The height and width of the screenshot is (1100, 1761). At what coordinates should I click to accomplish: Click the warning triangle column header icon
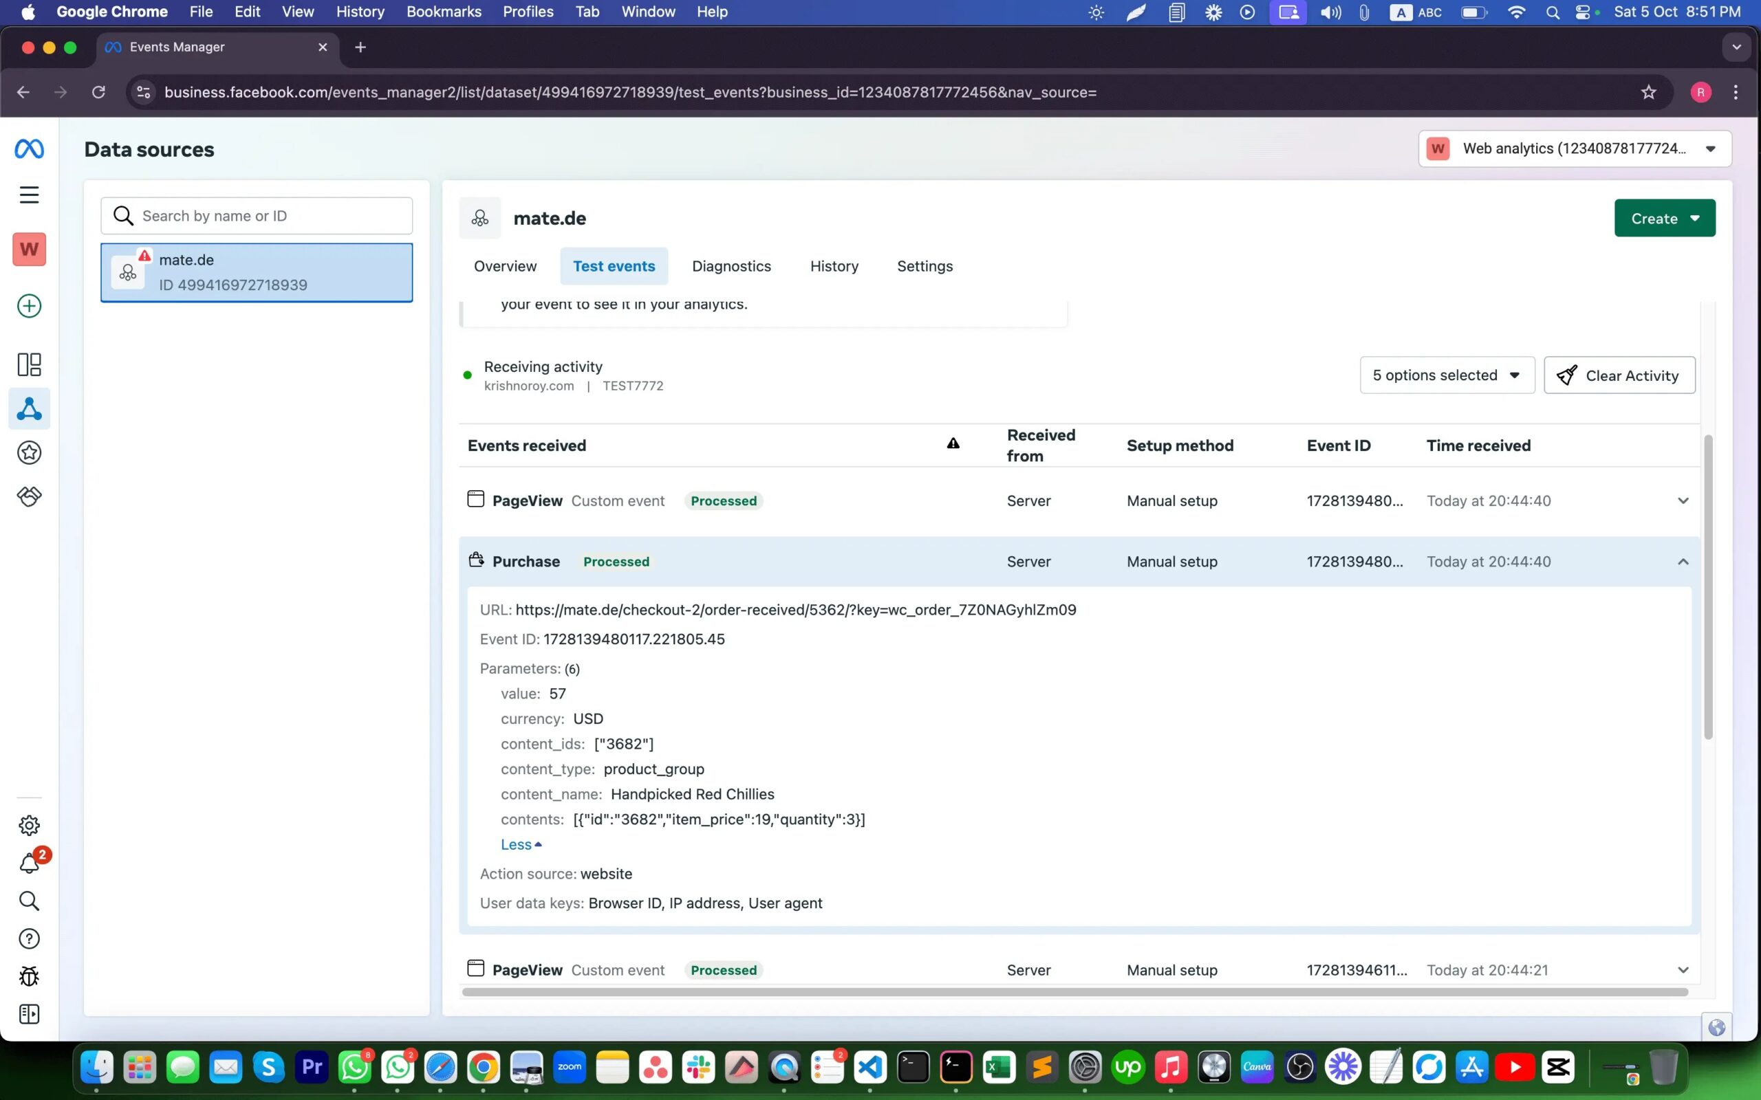(x=953, y=444)
